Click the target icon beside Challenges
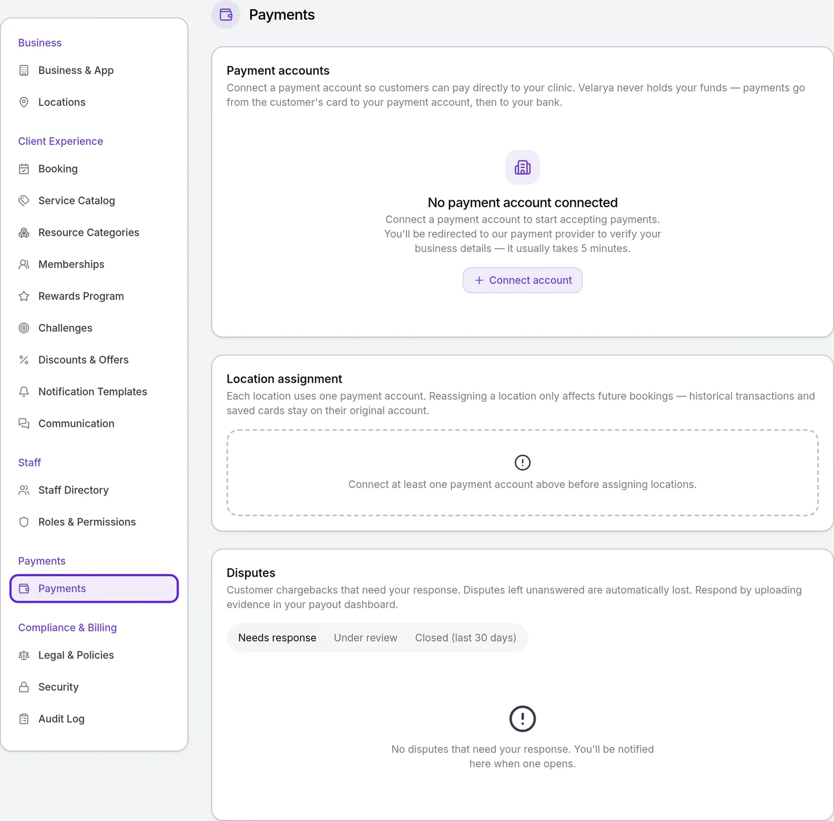 tap(24, 328)
